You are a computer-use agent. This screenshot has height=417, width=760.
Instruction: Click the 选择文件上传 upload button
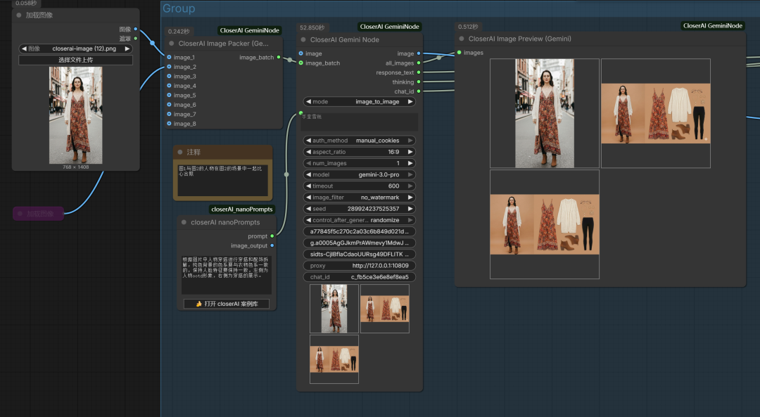point(75,60)
